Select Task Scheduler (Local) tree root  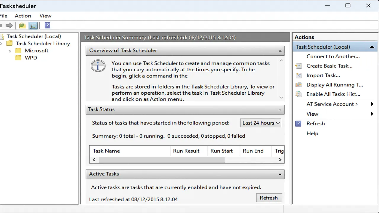pos(34,36)
